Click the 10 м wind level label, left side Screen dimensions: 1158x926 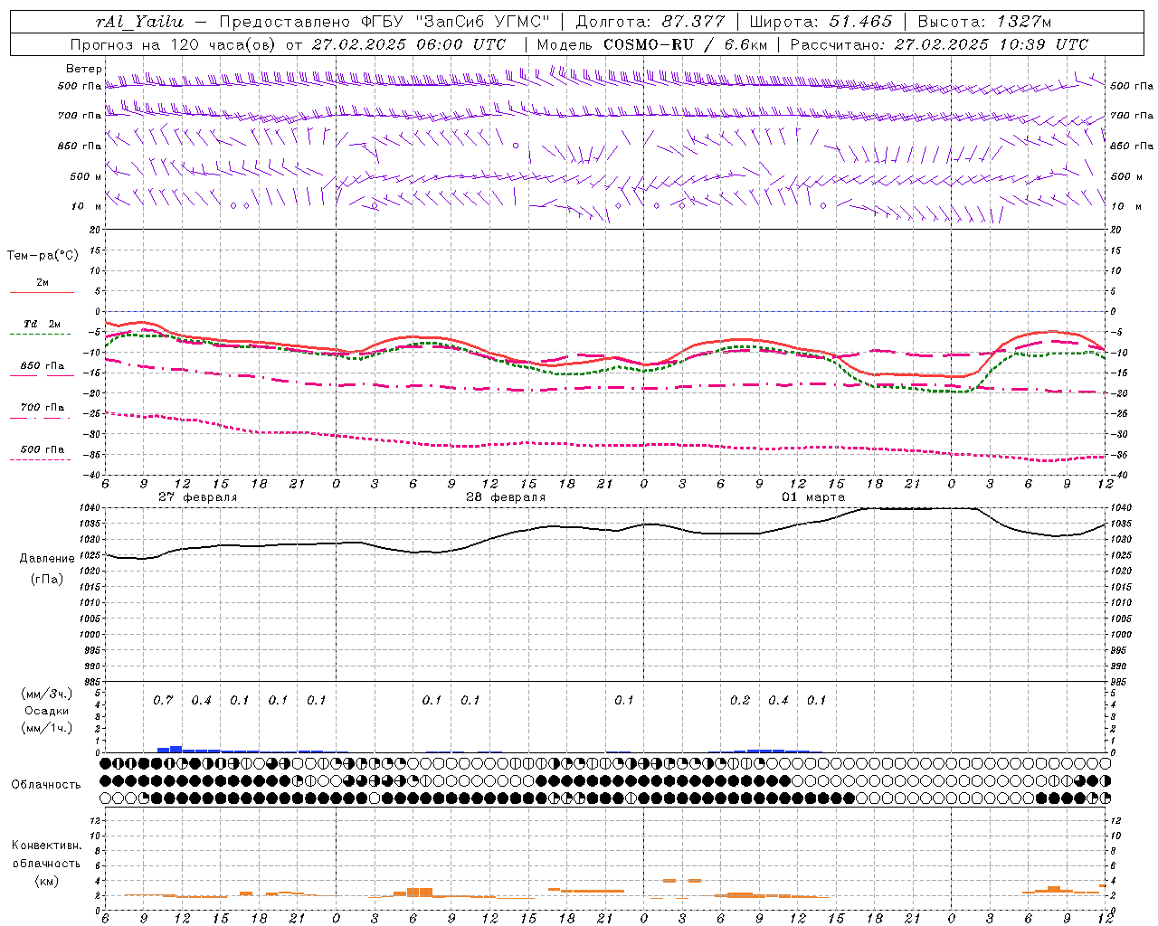click(87, 206)
